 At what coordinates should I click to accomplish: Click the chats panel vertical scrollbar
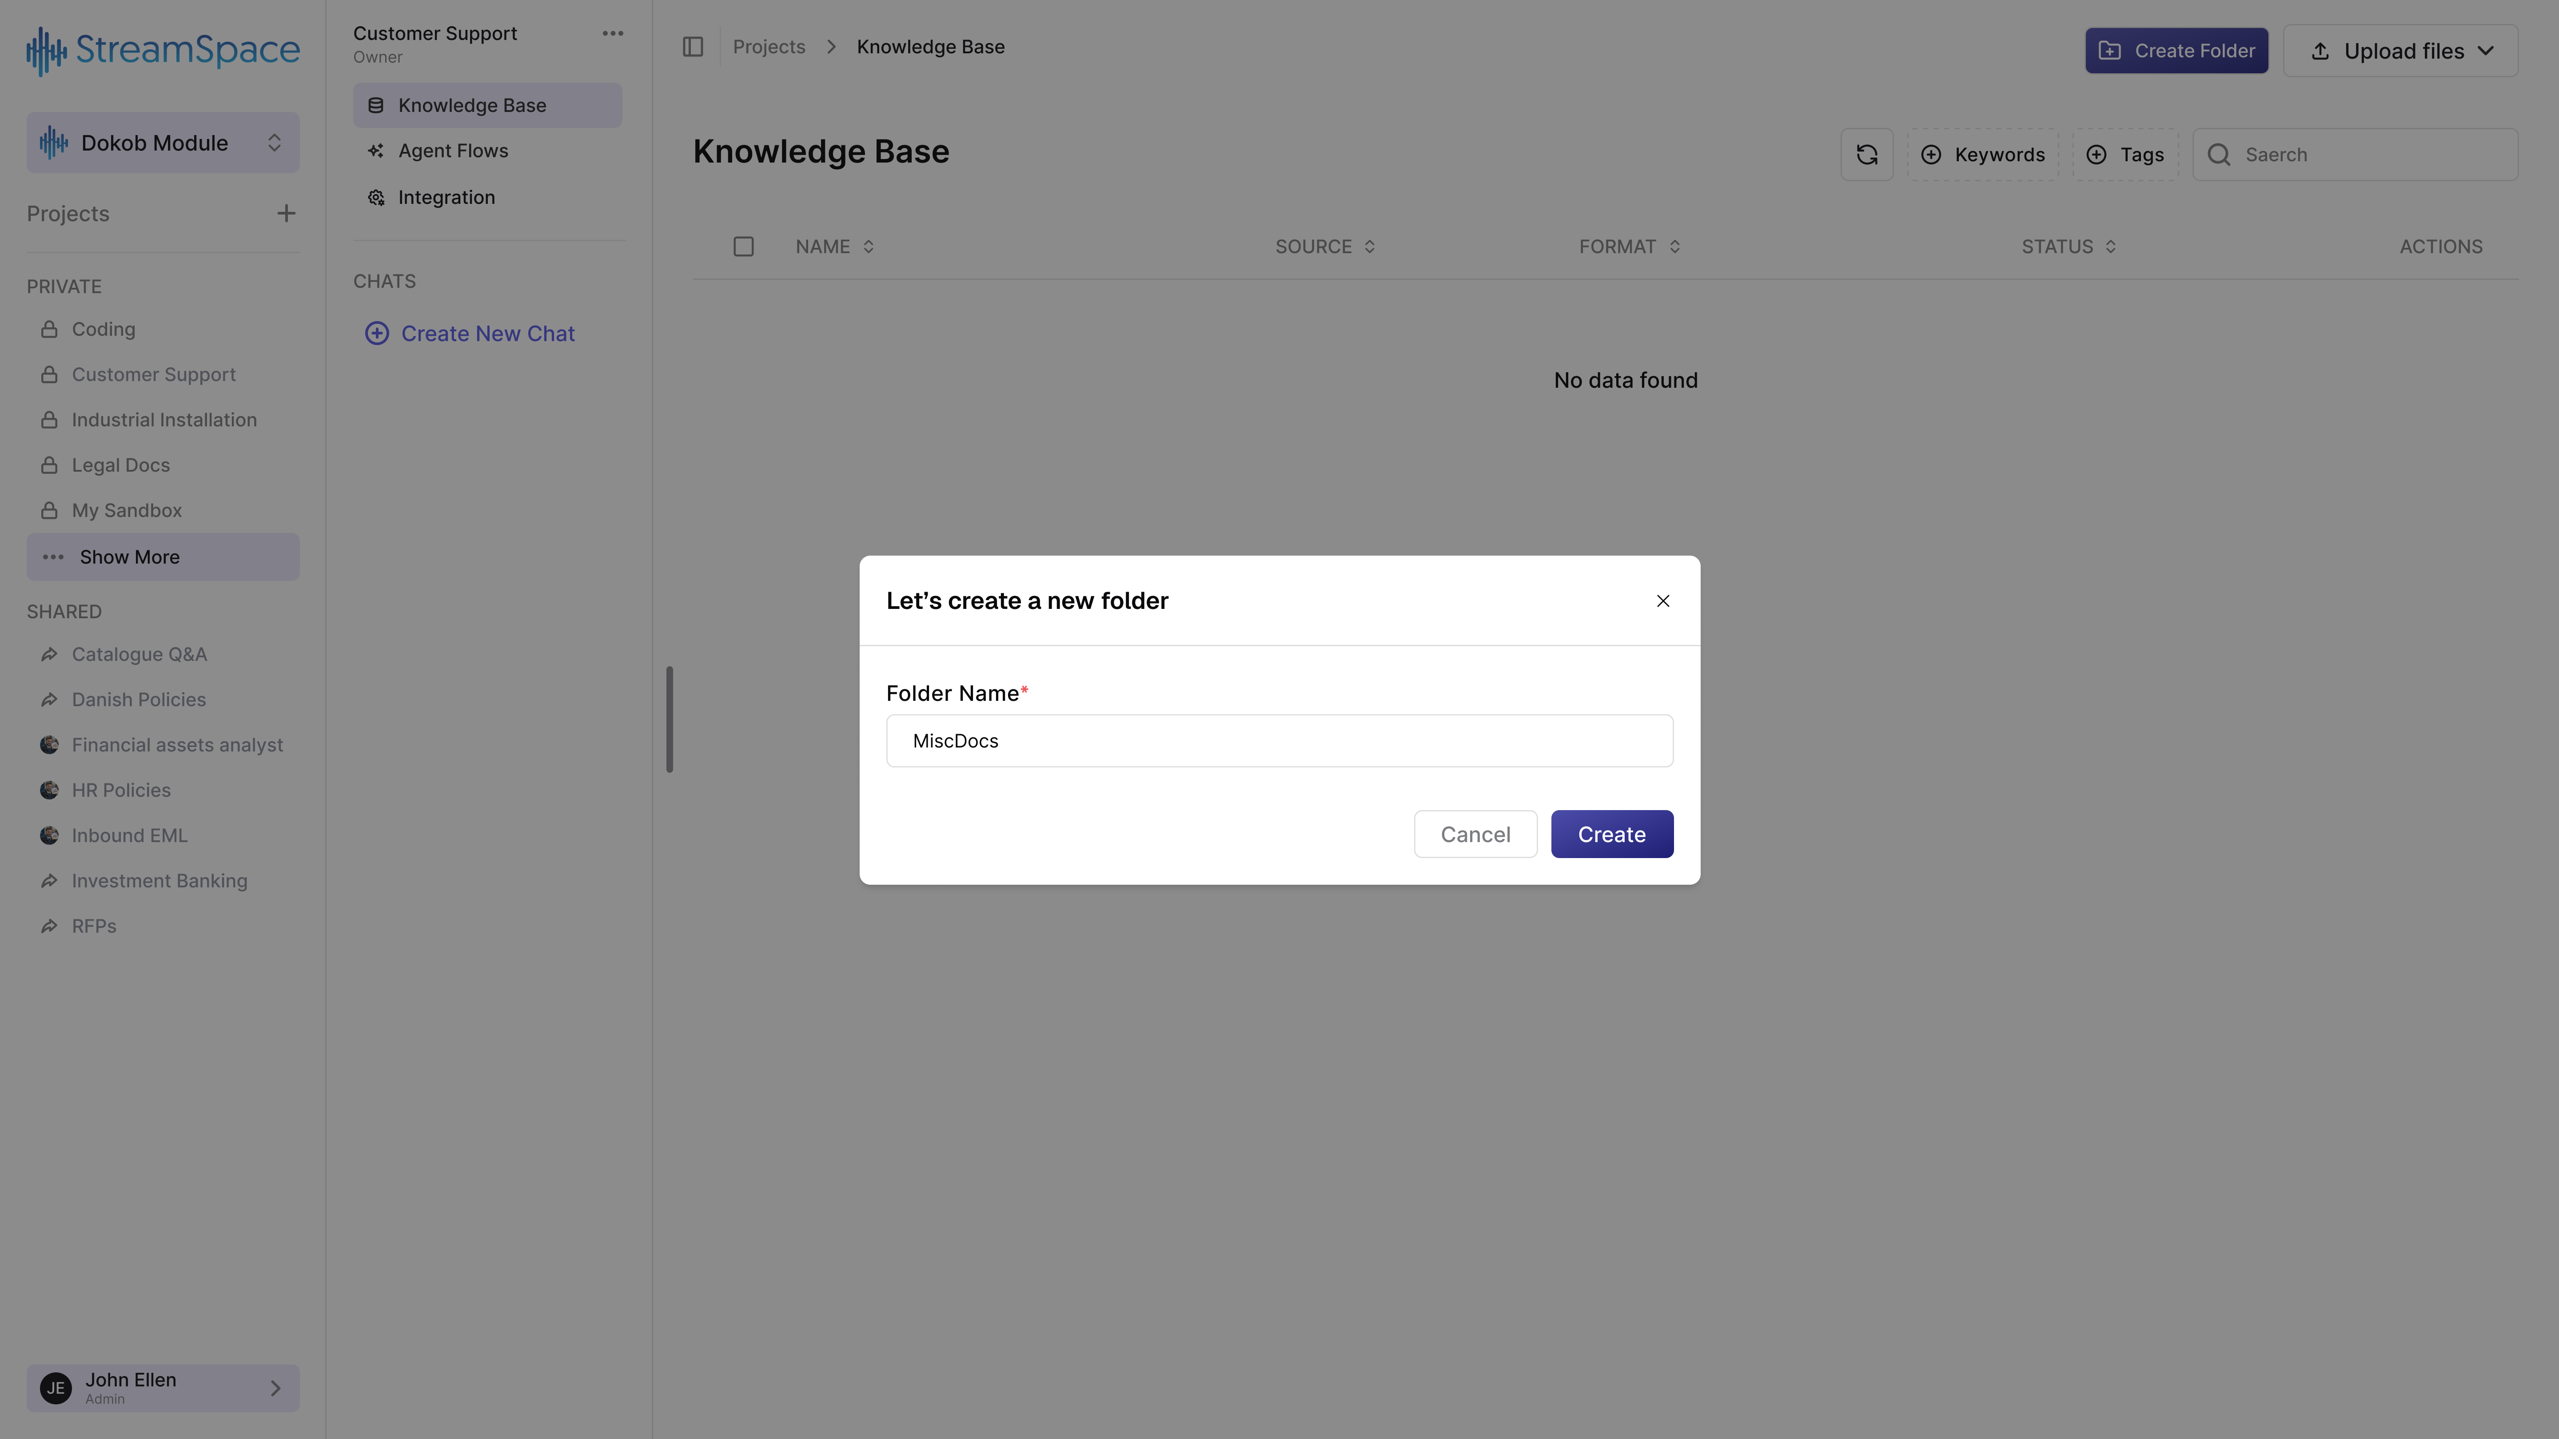click(x=670, y=719)
